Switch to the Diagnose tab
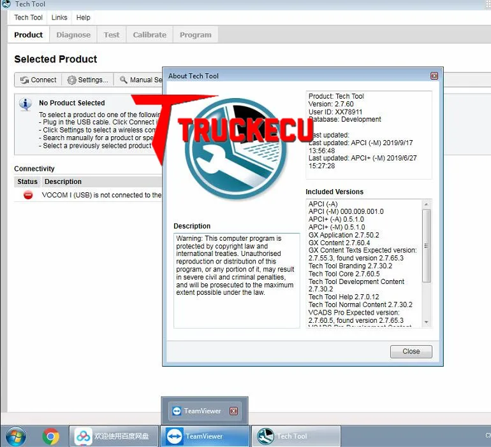This screenshot has height=447, width=491. 73,34
